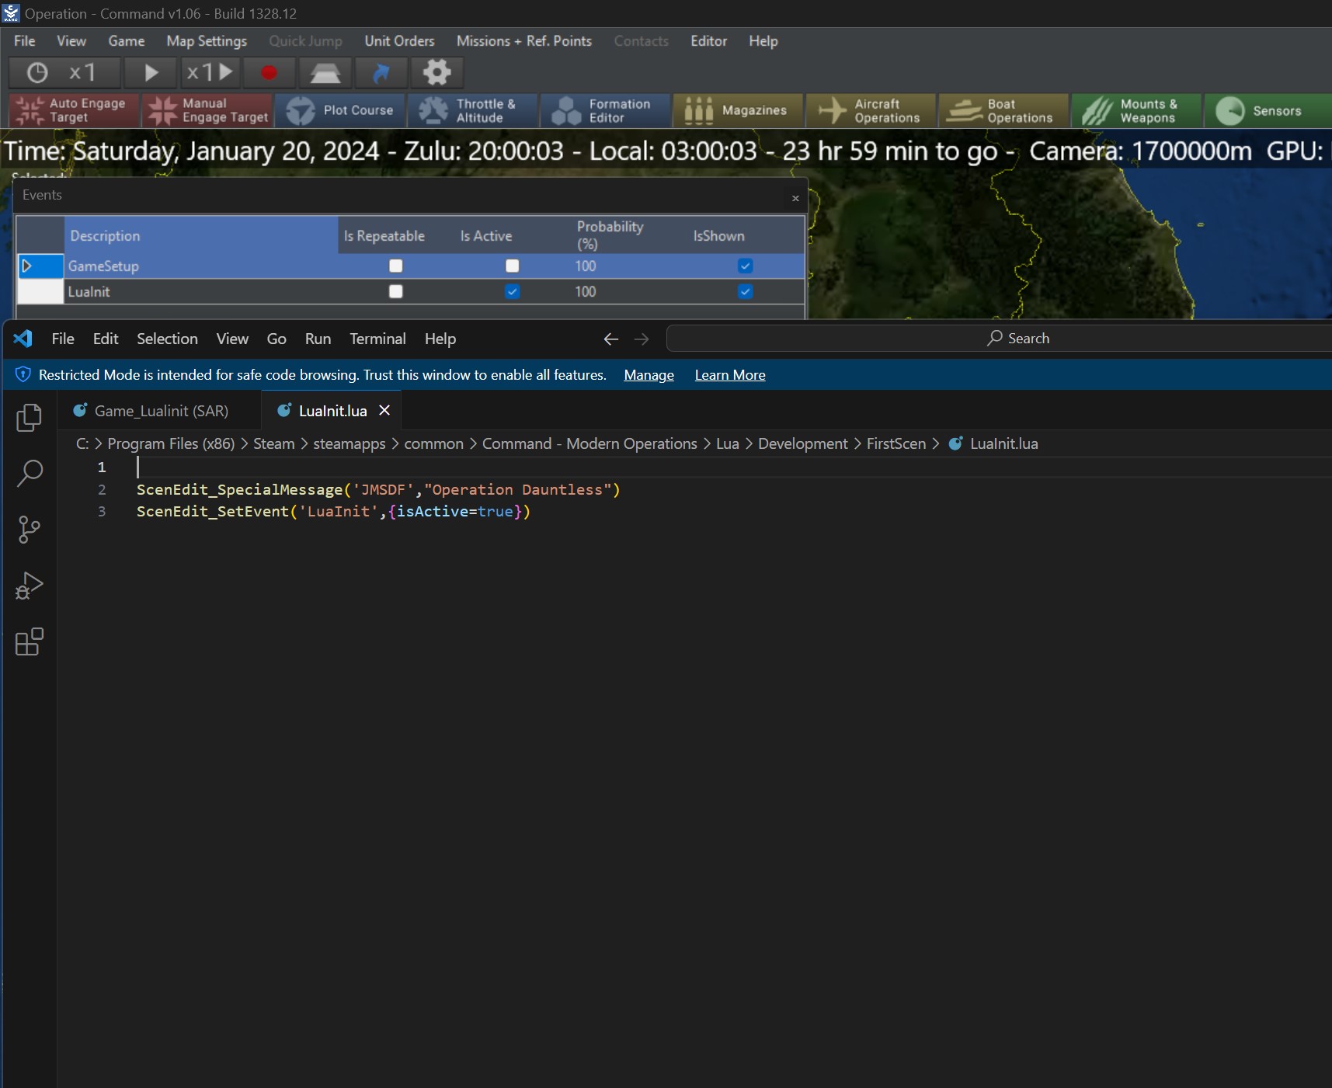
Task: Open the Run and Debug view
Action: (30, 586)
